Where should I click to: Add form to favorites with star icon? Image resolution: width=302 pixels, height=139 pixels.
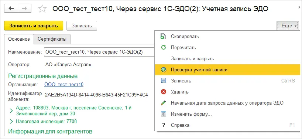(42, 9)
